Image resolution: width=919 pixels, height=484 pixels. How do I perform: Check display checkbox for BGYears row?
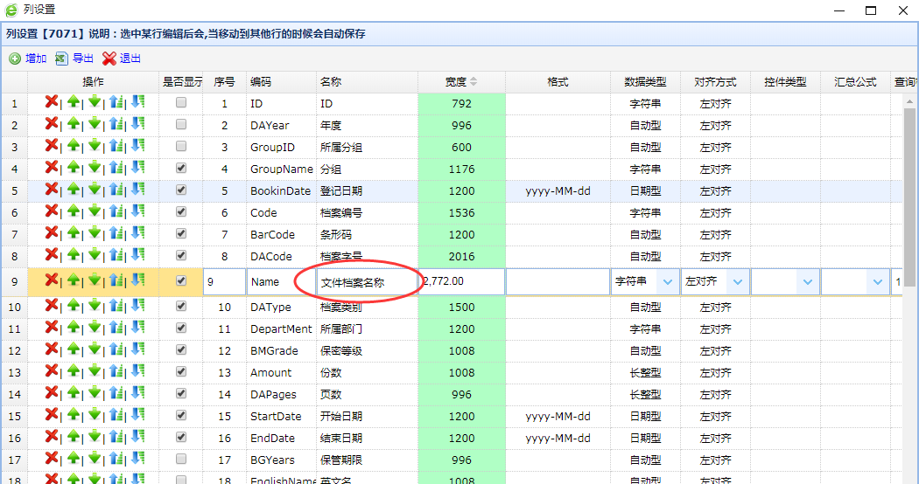[x=181, y=460]
